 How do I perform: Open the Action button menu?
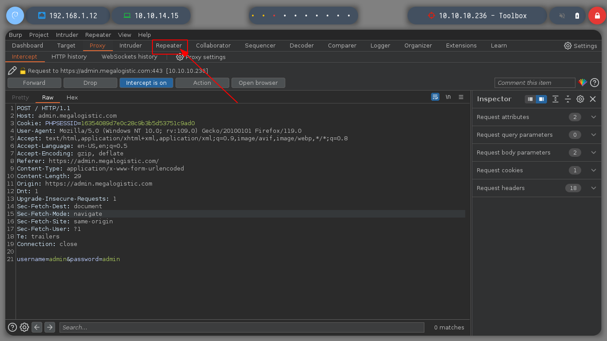pos(202,83)
